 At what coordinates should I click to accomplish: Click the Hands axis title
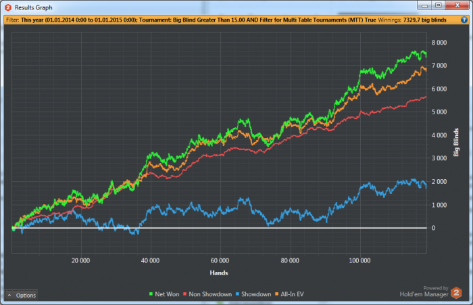(219, 273)
